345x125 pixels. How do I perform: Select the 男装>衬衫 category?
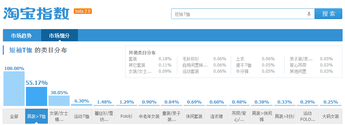[x=285, y=116]
